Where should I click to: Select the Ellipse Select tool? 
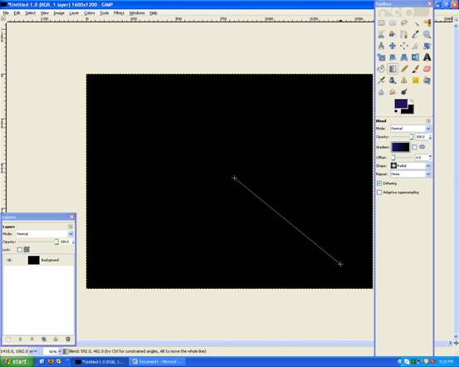(x=393, y=23)
